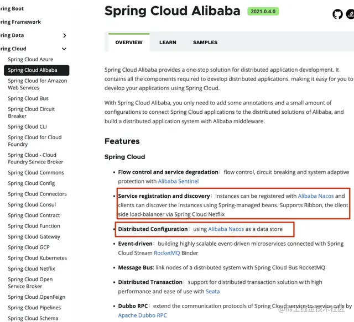Open Alibaba Nacos link in Service registration
Image resolution: width=354 pixels, height=322 pixels.
316,196
